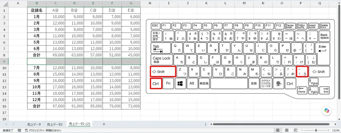Click the cell containing 73,000
The height and width of the screenshot is (133, 341).
131,106
